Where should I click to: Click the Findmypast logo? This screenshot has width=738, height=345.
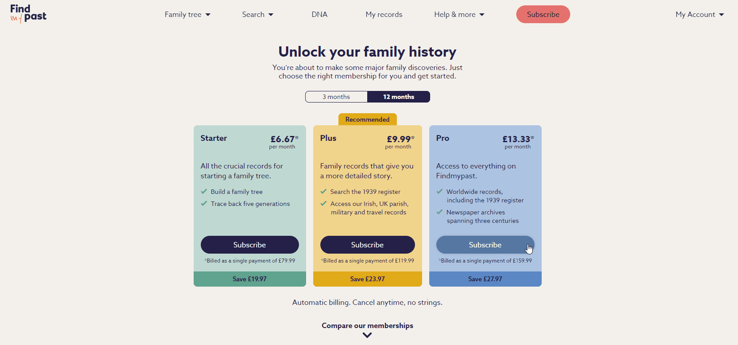[x=28, y=14]
